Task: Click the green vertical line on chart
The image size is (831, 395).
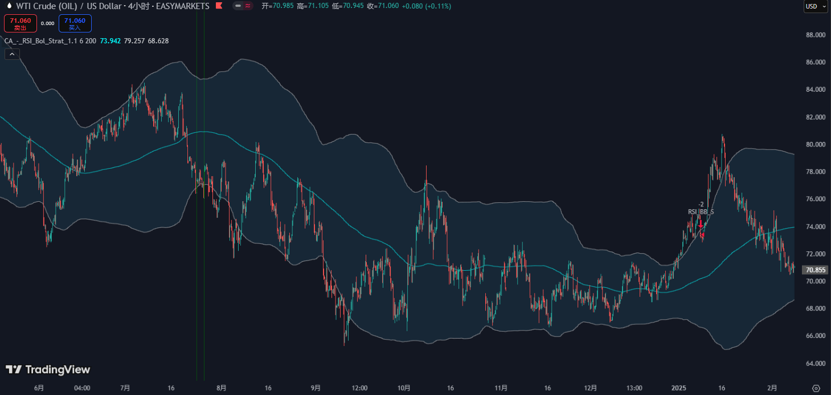Action: pyautogui.click(x=204, y=228)
